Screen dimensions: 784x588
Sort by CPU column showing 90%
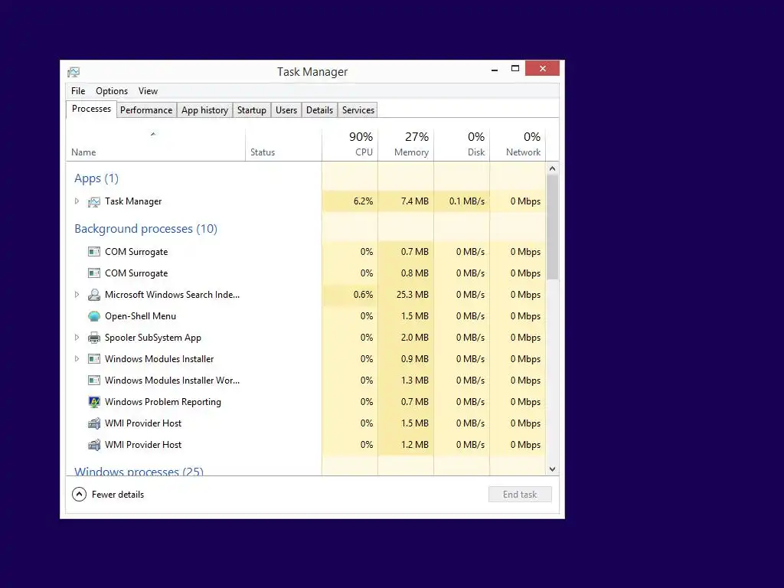point(350,145)
